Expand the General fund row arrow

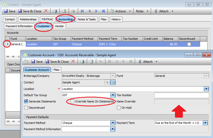[x=7, y=44]
